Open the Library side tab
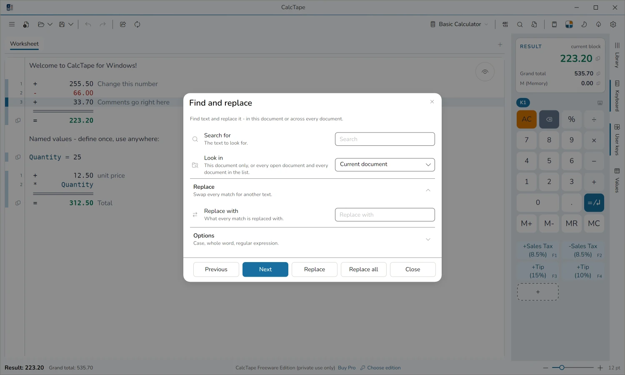 click(617, 55)
